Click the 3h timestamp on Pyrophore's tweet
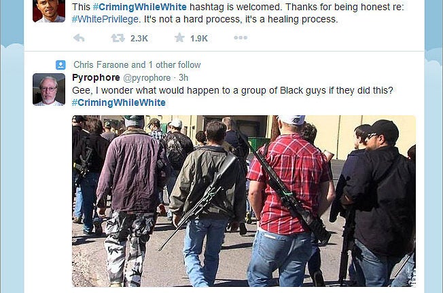 [x=183, y=77]
